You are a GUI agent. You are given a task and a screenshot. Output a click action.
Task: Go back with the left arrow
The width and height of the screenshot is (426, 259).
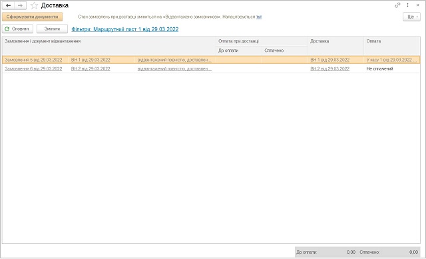click(8, 5)
